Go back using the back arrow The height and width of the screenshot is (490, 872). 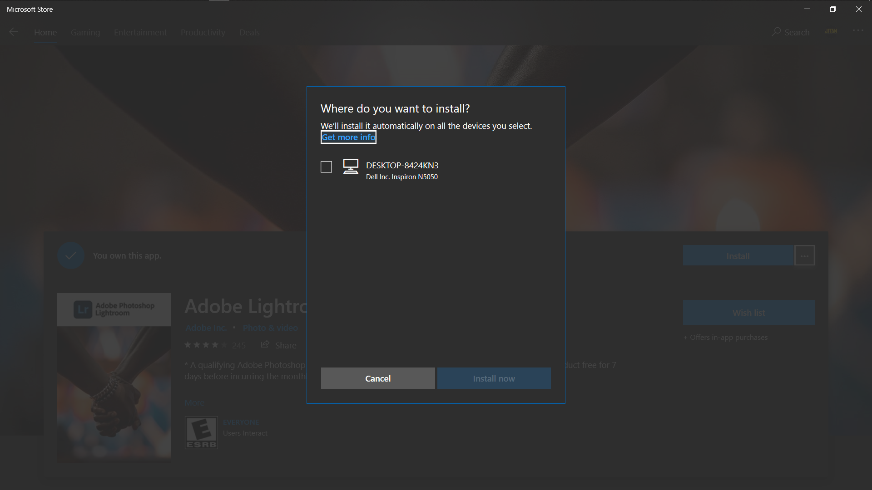tap(14, 32)
